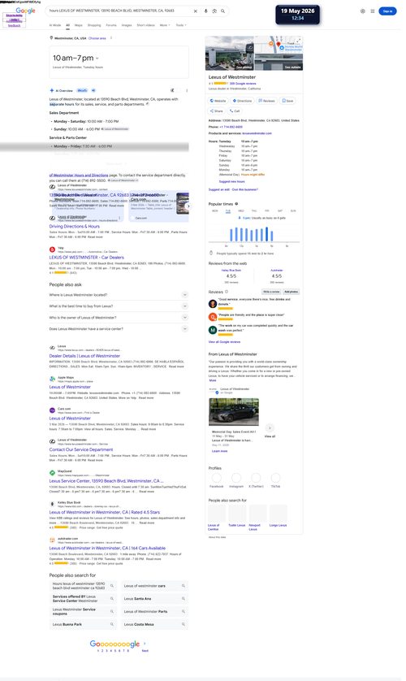Click Write a review button
Viewport: 406px width, 681px height.
coord(271,292)
